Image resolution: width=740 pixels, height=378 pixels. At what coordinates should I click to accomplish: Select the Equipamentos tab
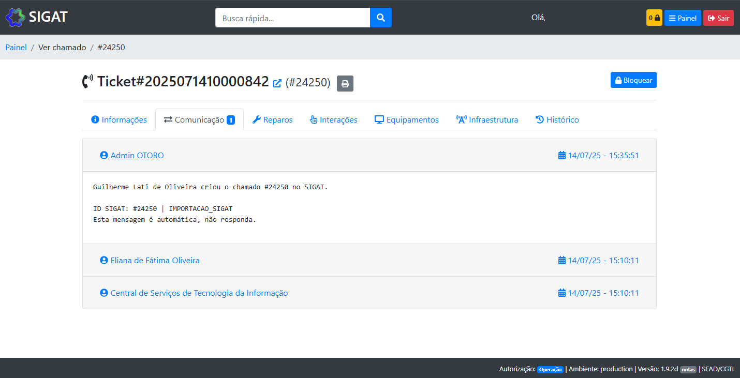pyautogui.click(x=407, y=119)
